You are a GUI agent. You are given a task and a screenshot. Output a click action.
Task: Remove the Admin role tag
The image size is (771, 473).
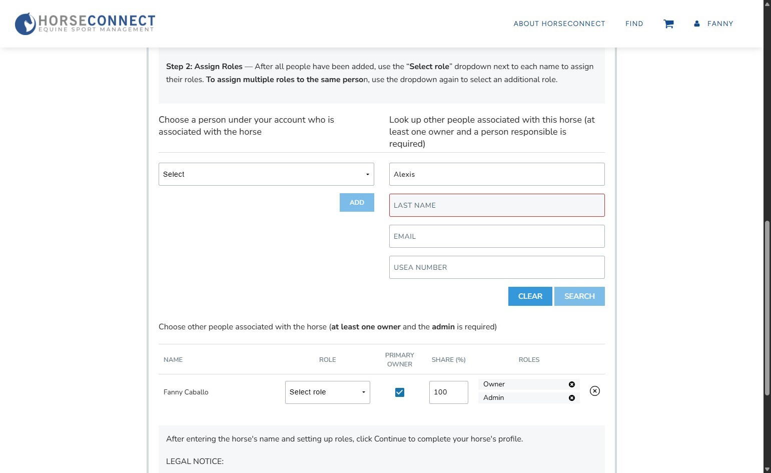point(572,398)
